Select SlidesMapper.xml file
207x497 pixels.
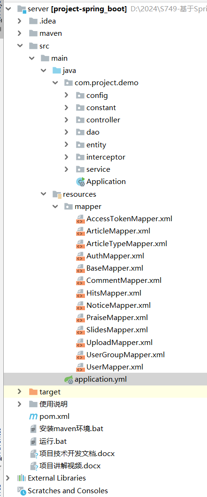(117, 330)
